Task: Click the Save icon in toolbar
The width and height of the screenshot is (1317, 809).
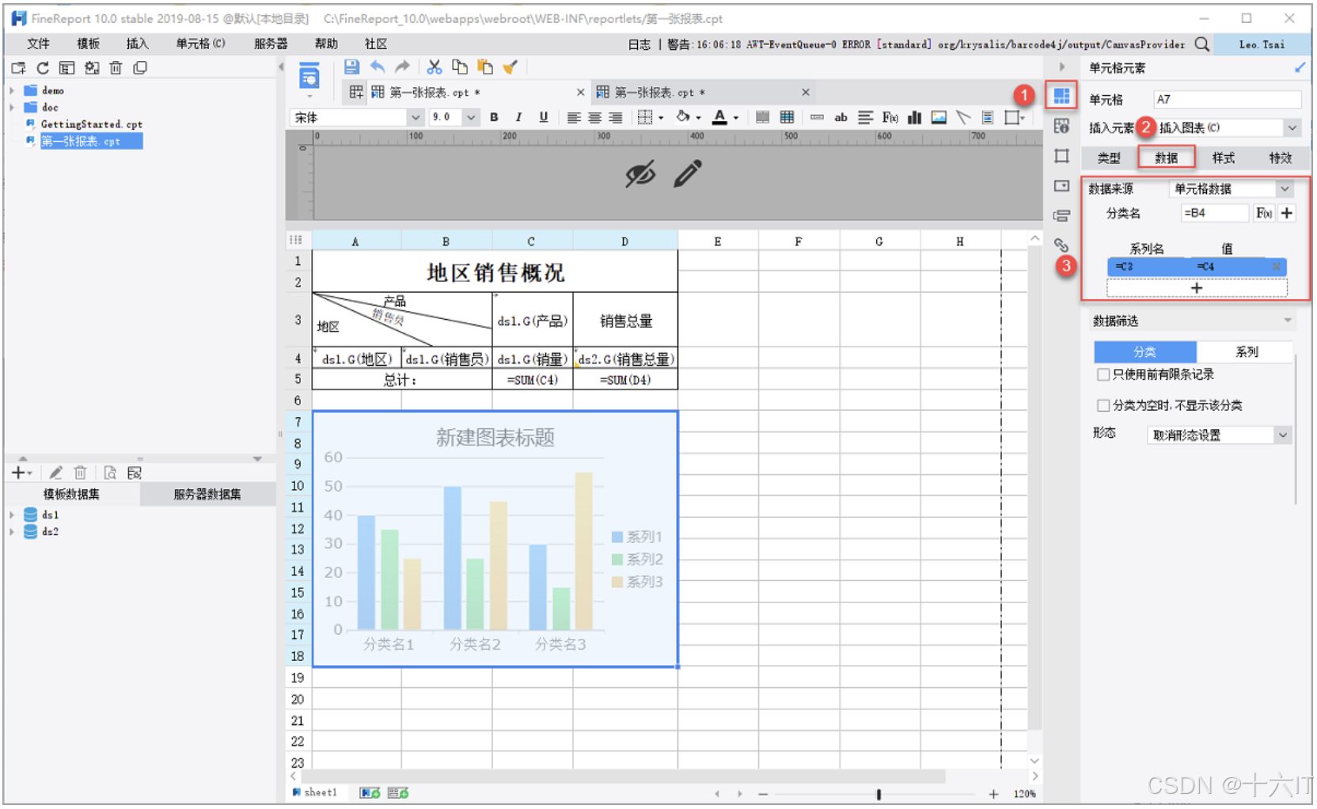Action: pos(351,67)
